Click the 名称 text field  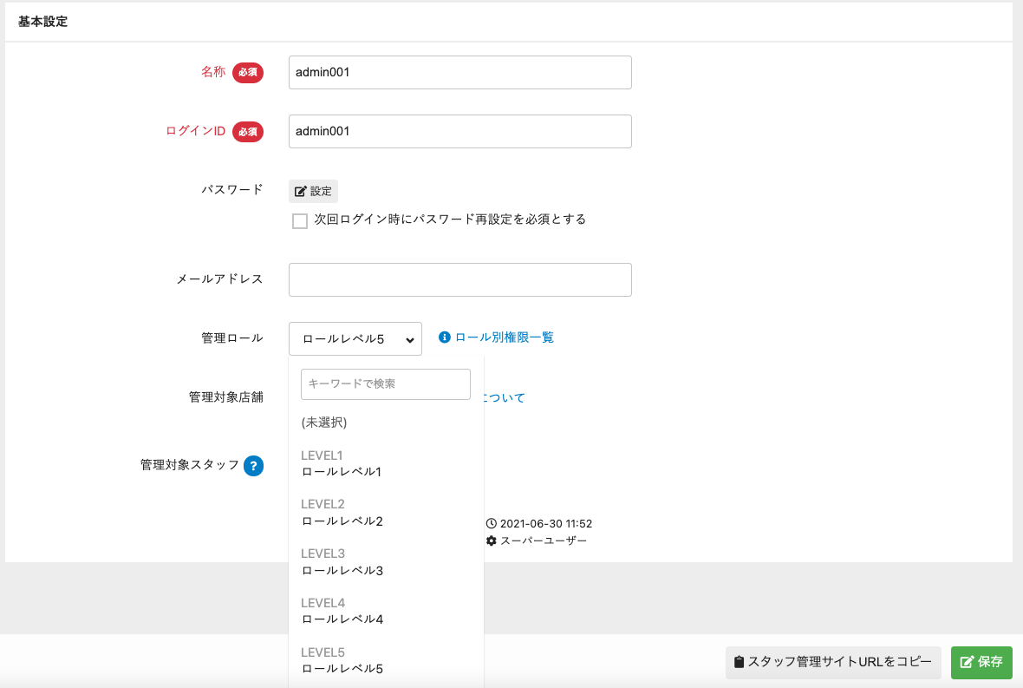[459, 73]
